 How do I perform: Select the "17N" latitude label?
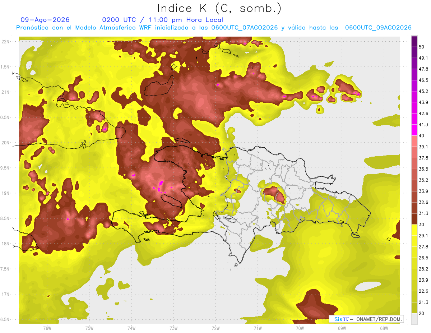(x=6, y=295)
